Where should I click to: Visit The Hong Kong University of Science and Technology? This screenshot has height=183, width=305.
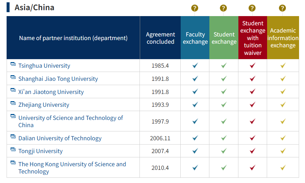(x=72, y=168)
